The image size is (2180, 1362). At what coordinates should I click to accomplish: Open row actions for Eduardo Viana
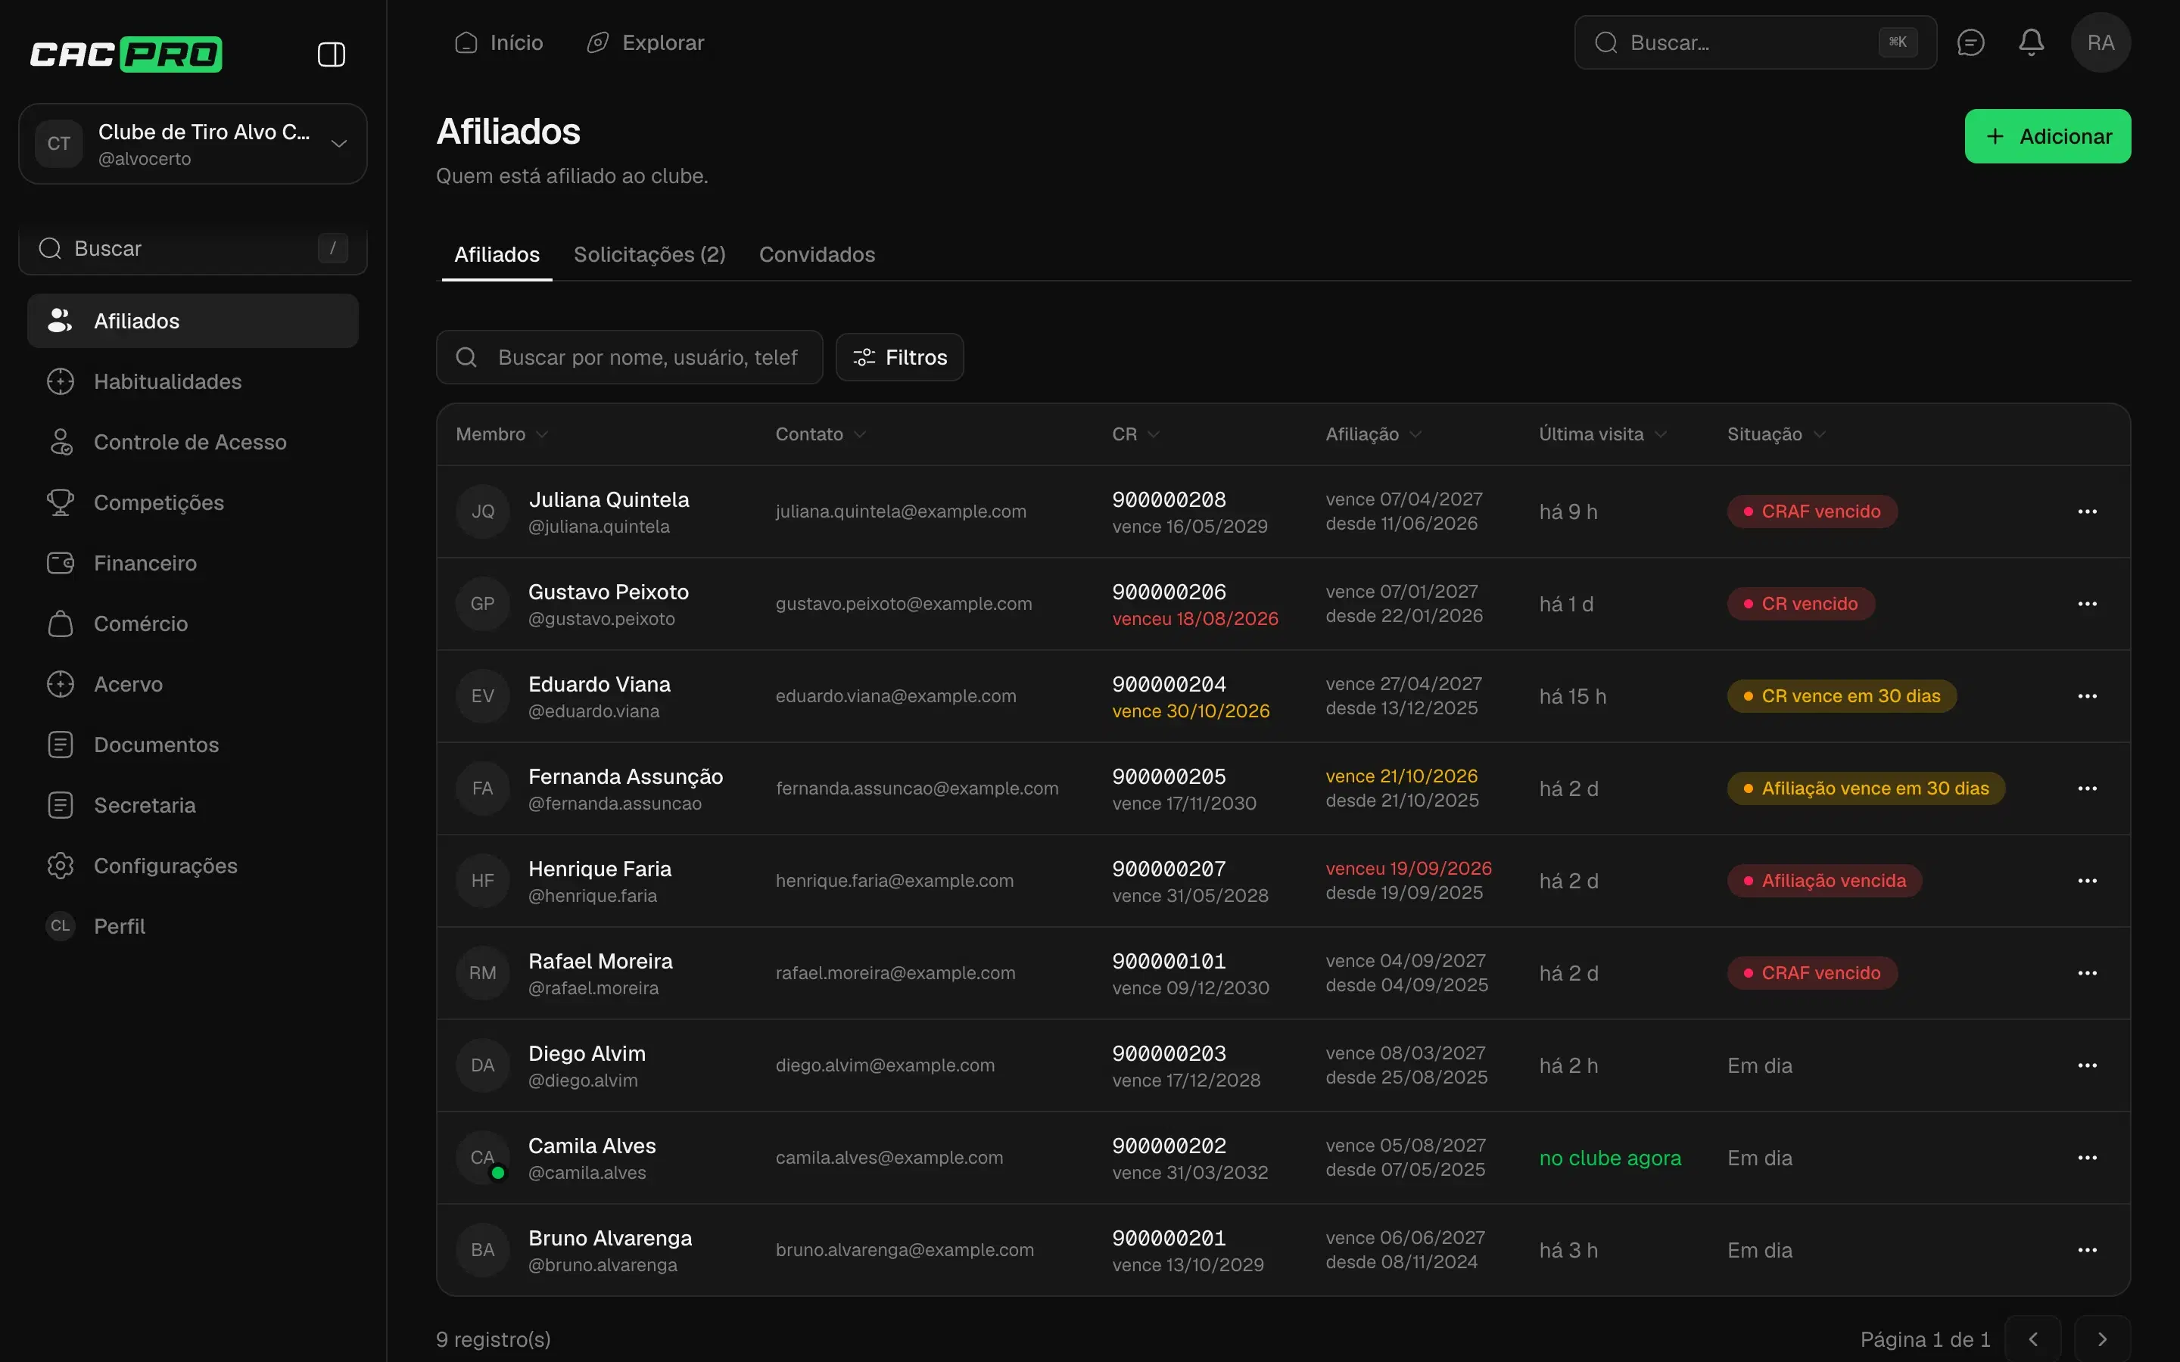[2086, 696]
